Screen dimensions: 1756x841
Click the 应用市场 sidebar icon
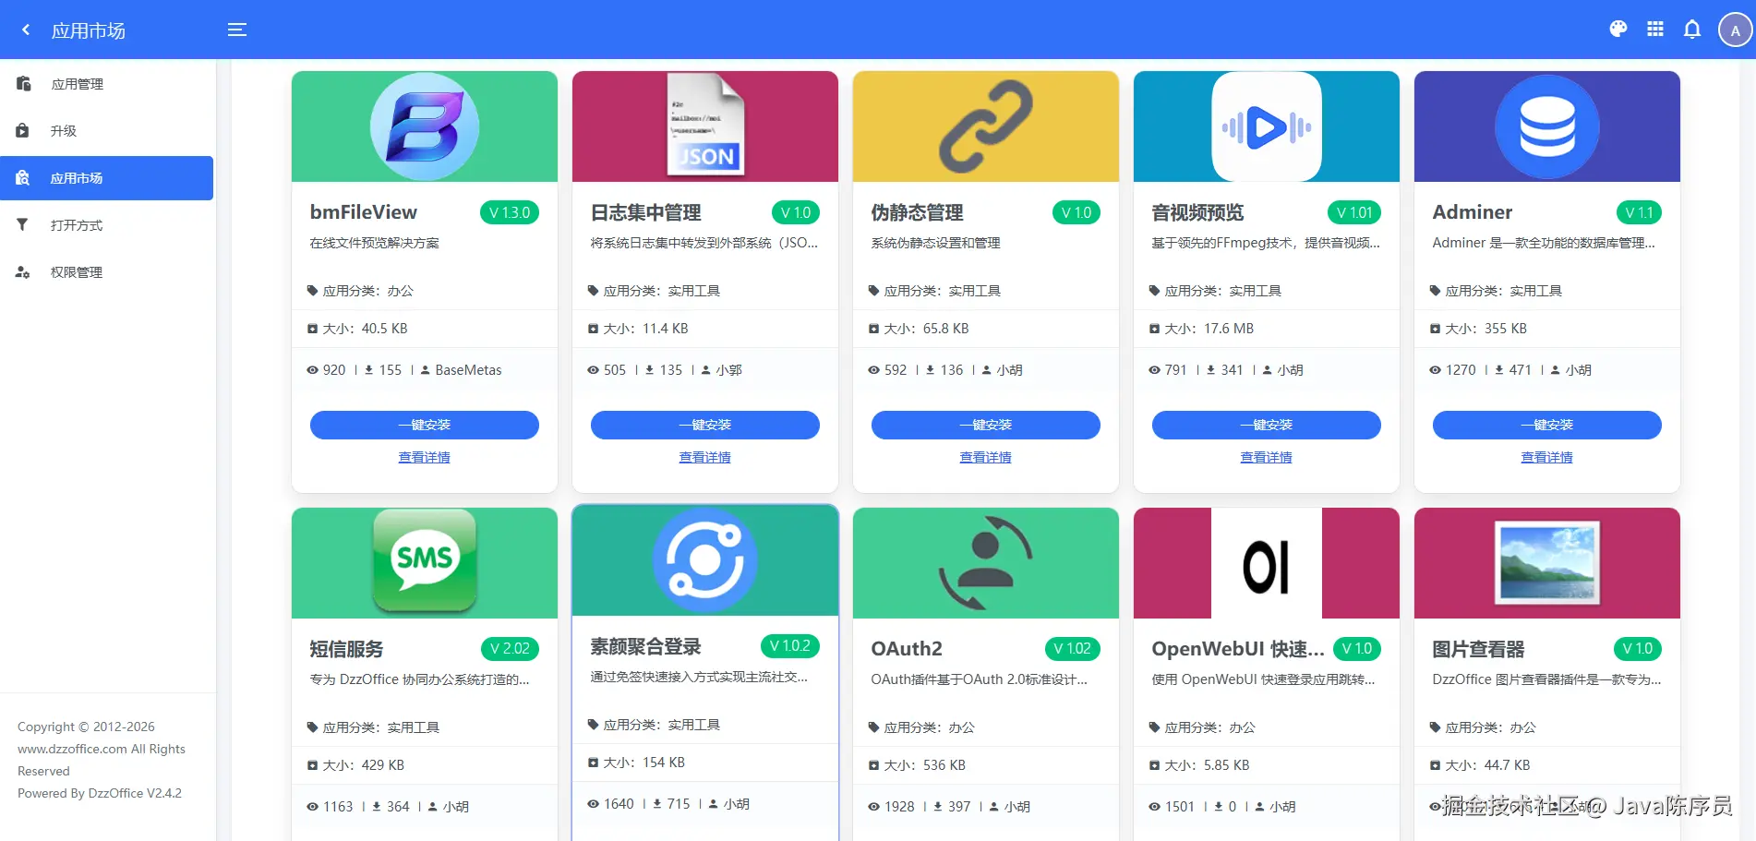point(23,178)
